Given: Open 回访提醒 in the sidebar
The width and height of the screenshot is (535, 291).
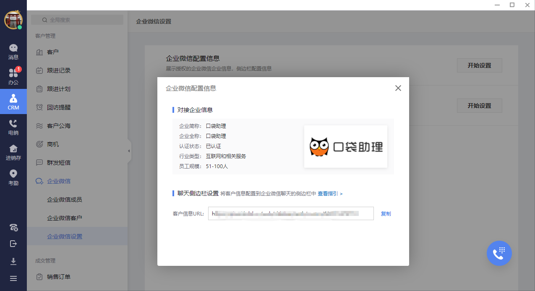Looking at the screenshot, I should 77,107.
